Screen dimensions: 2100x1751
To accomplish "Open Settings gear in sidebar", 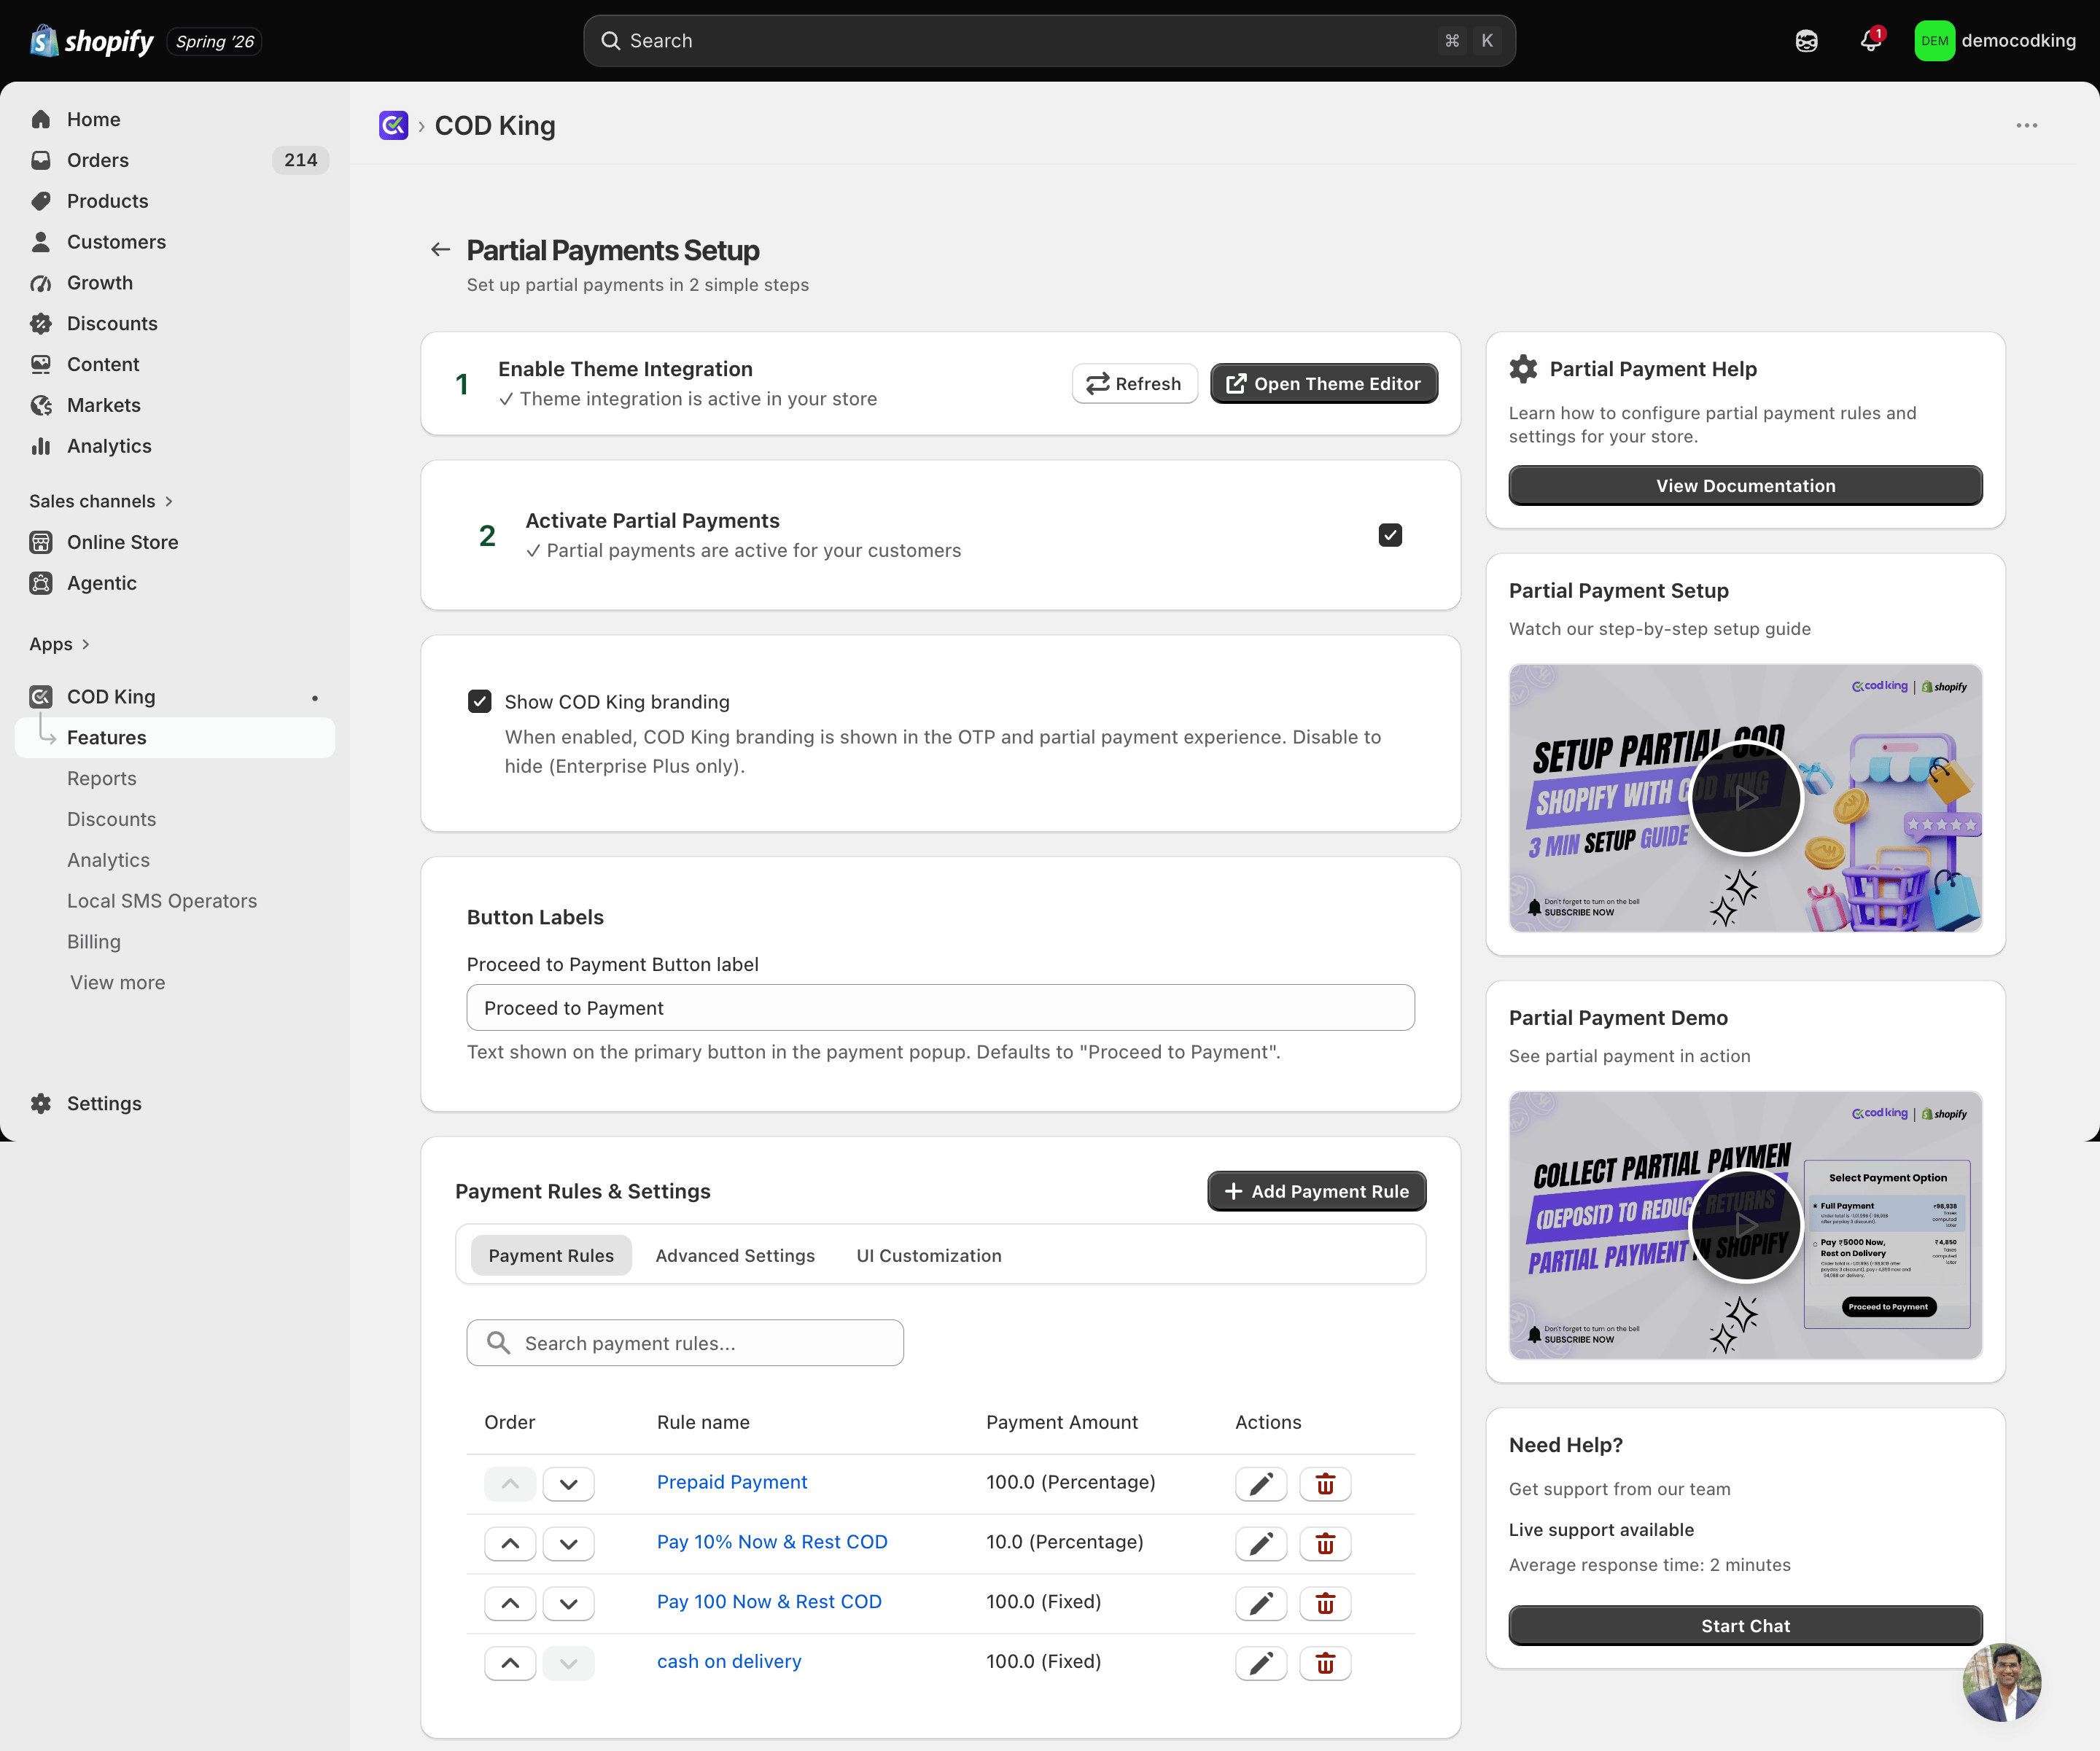I will click(x=41, y=1104).
